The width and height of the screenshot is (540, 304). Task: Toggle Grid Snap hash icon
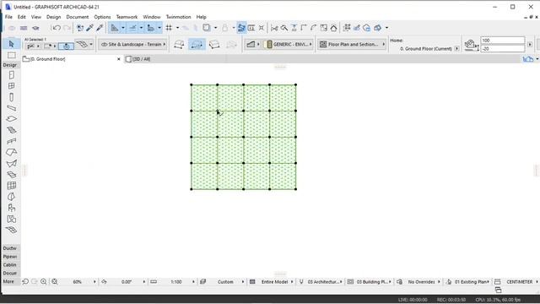click(x=169, y=28)
